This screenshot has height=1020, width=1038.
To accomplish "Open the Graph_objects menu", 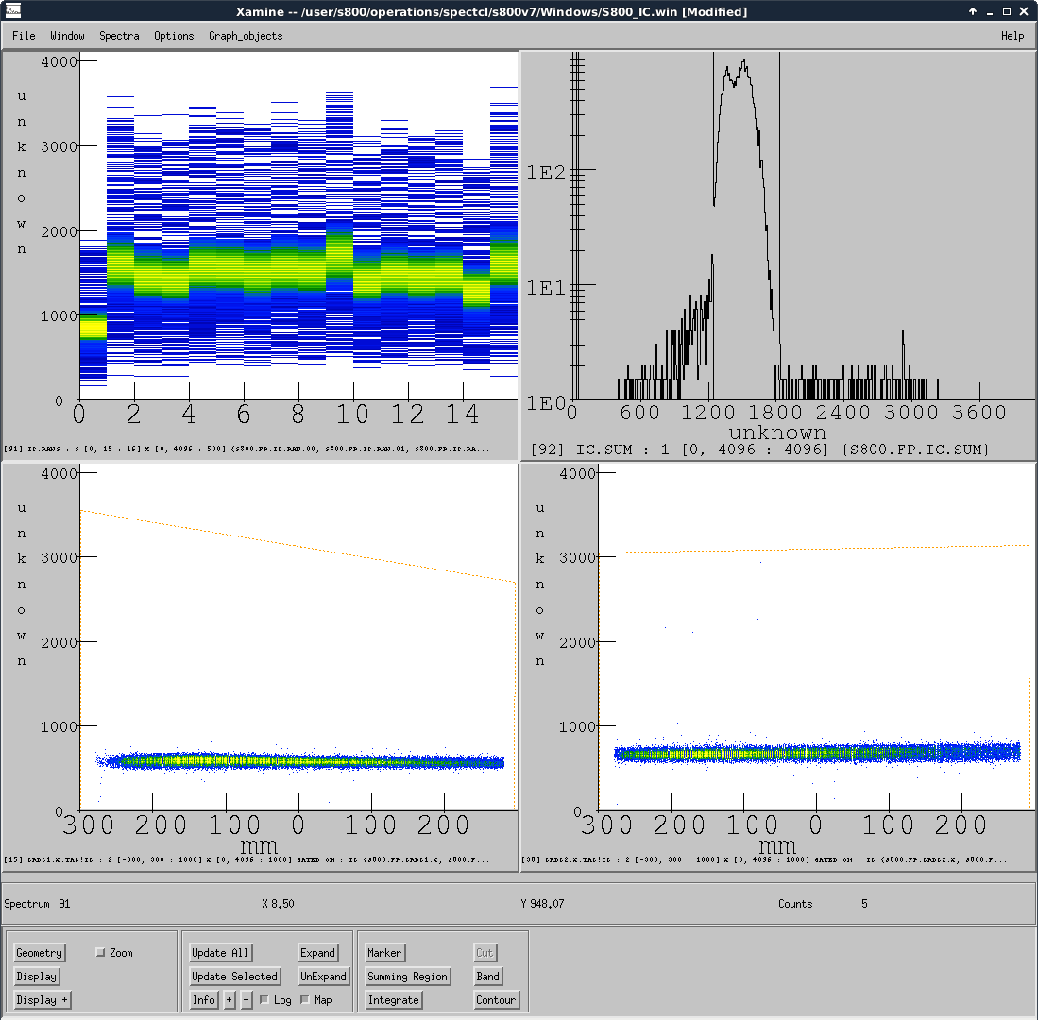I will point(246,36).
